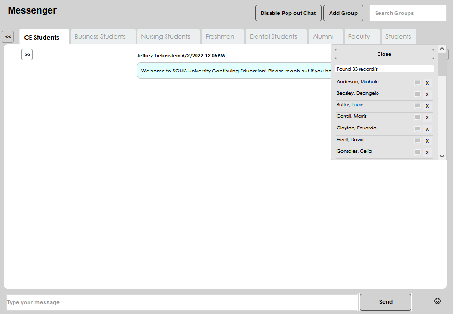Viewport: 453px width, 314px height.
Task: Open chat icon for Frizell, David
Action: click(x=417, y=141)
